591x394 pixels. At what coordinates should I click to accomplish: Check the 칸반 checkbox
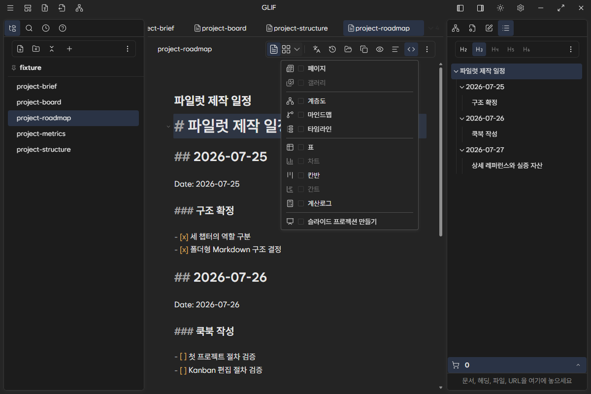[x=301, y=175]
